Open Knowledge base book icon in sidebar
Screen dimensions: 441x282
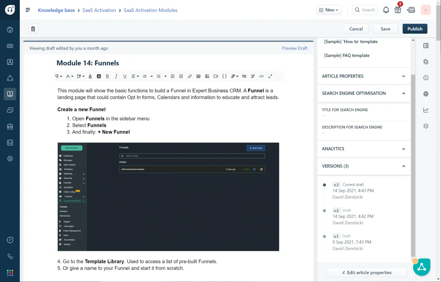click(x=10, y=94)
